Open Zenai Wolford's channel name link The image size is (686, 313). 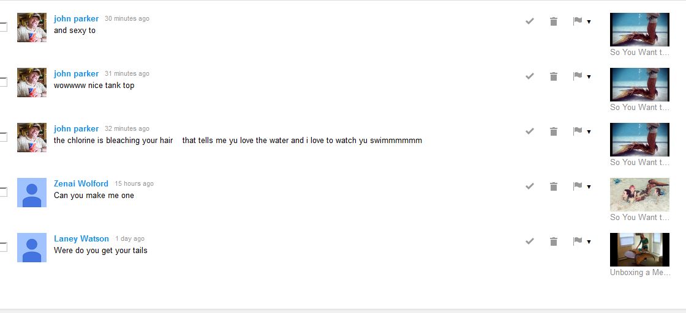(x=81, y=183)
